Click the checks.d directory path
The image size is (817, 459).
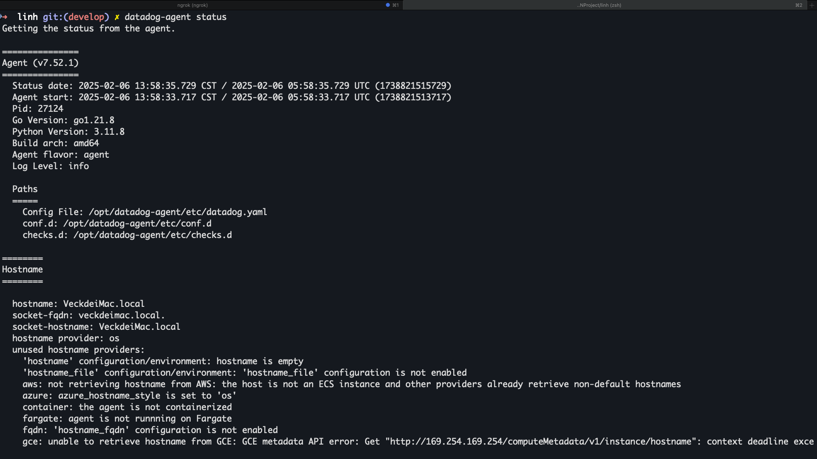(152, 235)
